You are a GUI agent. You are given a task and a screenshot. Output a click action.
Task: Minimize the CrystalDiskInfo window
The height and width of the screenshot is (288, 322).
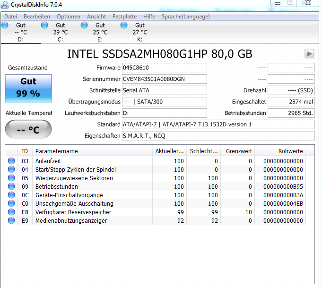[x=278, y=3]
